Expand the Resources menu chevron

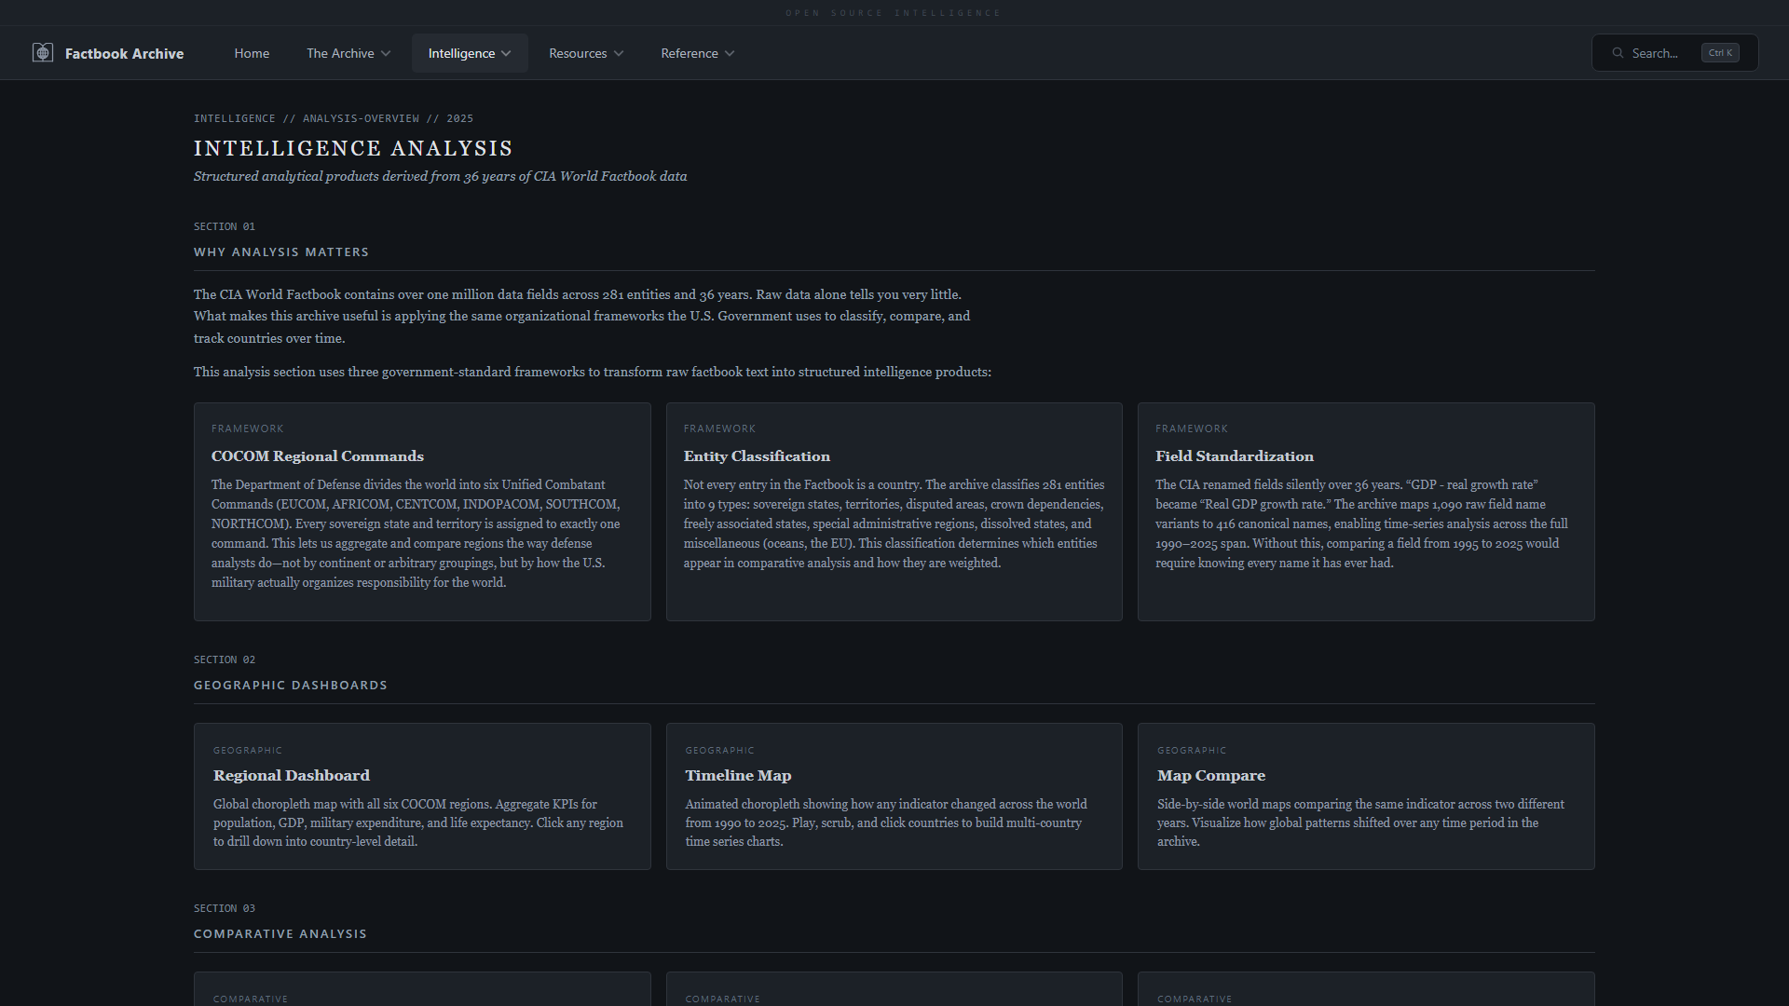[x=619, y=54]
